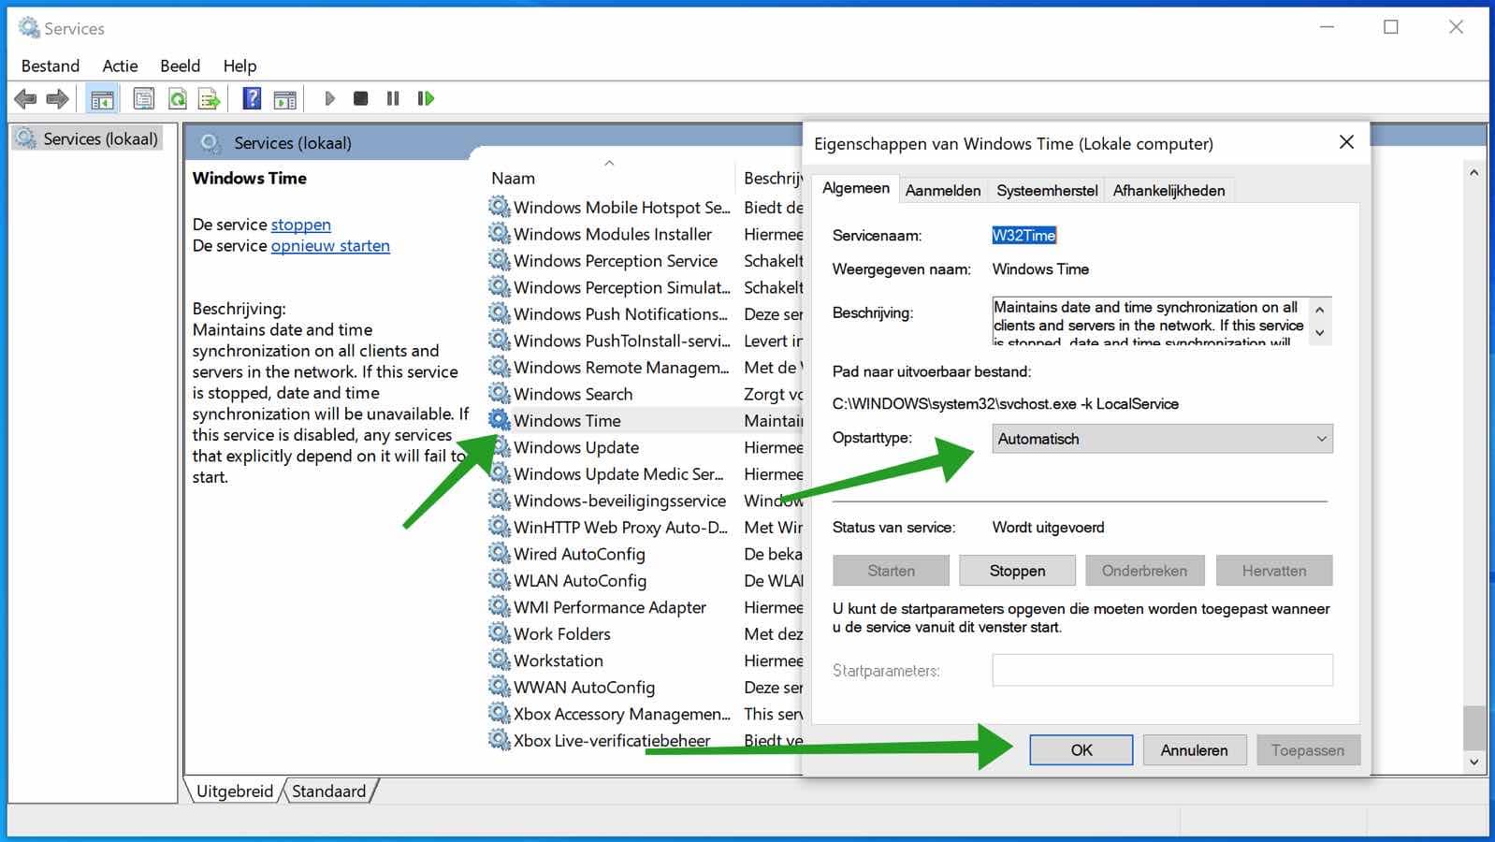Select Services (lokaal) in the tree pane
Image resolution: width=1495 pixels, height=842 pixels.
tap(88, 138)
